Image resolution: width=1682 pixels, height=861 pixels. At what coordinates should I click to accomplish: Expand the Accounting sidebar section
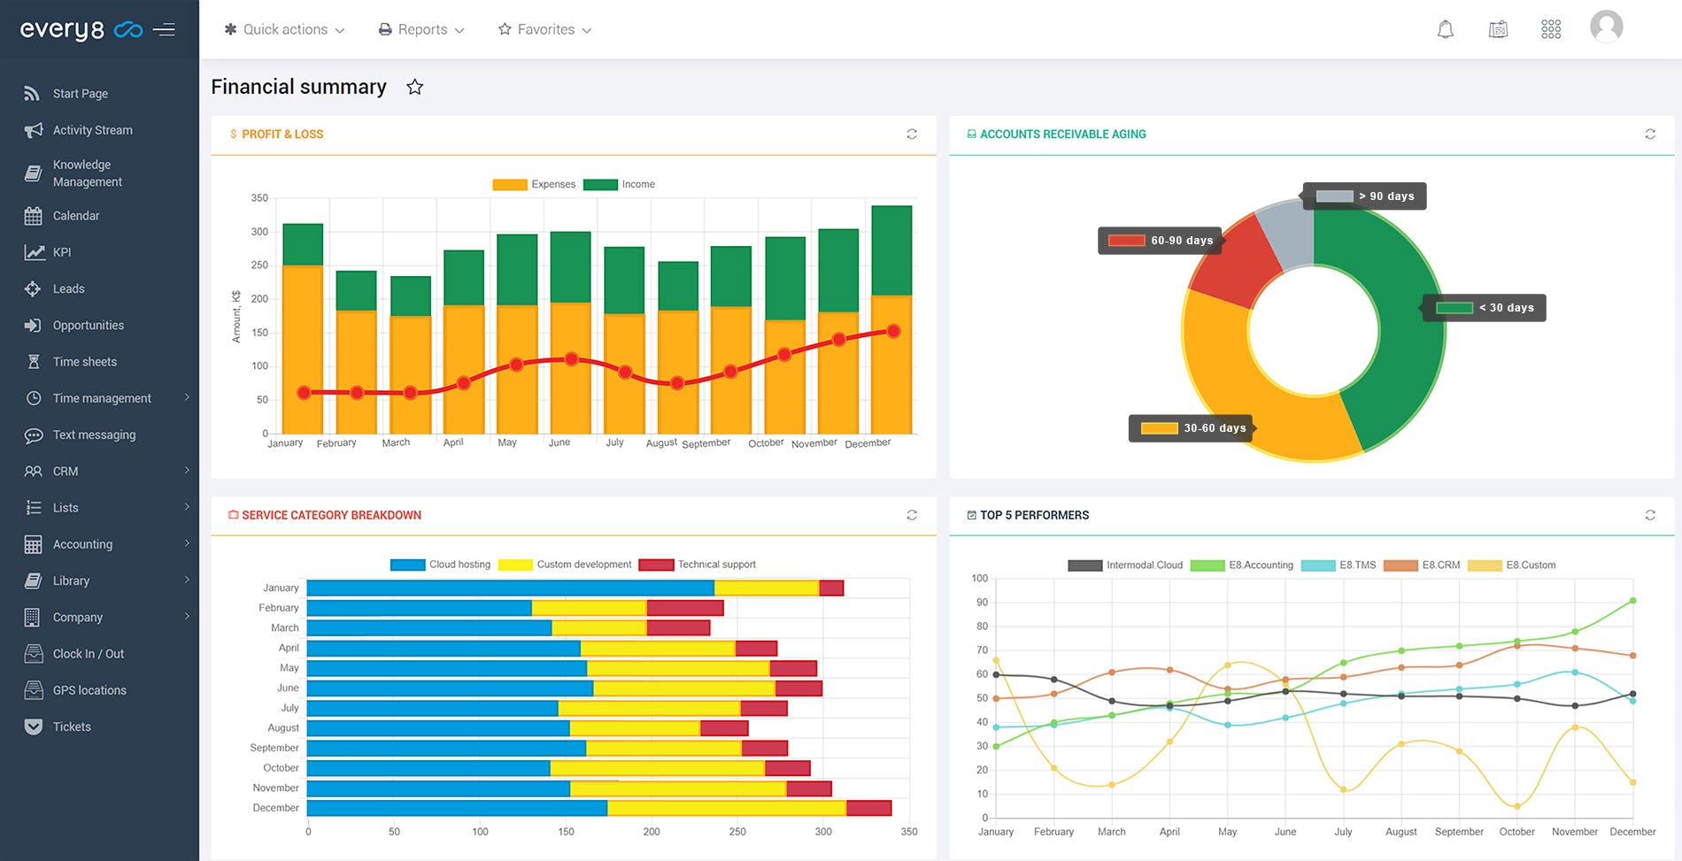[82, 543]
